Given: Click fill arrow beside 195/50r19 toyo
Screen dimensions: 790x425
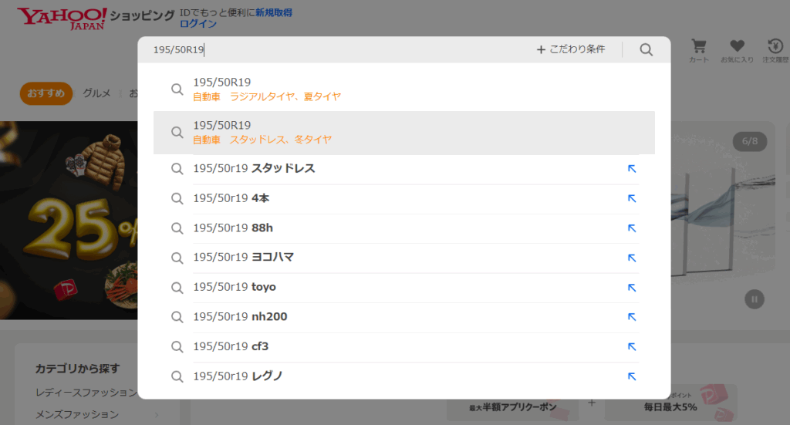Looking at the screenshot, I should [632, 288].
